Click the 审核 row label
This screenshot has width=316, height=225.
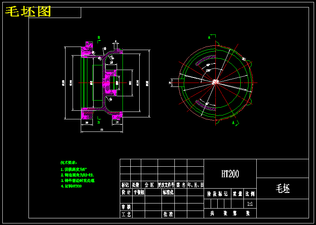point(126,207)
